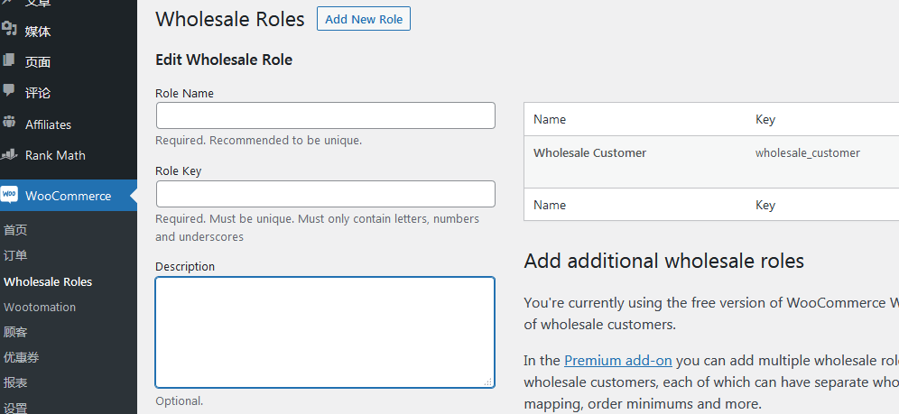Click the Name column footer label
Viewport: 899px width, 414px height.
[550, 205]
